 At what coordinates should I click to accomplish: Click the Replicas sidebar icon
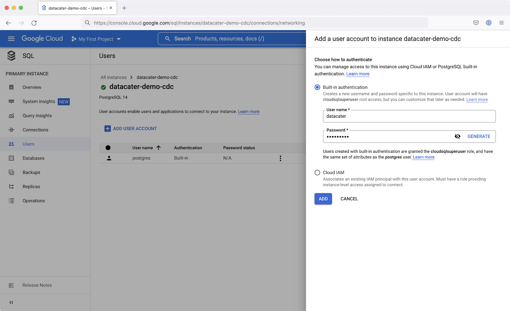point(11,186)
